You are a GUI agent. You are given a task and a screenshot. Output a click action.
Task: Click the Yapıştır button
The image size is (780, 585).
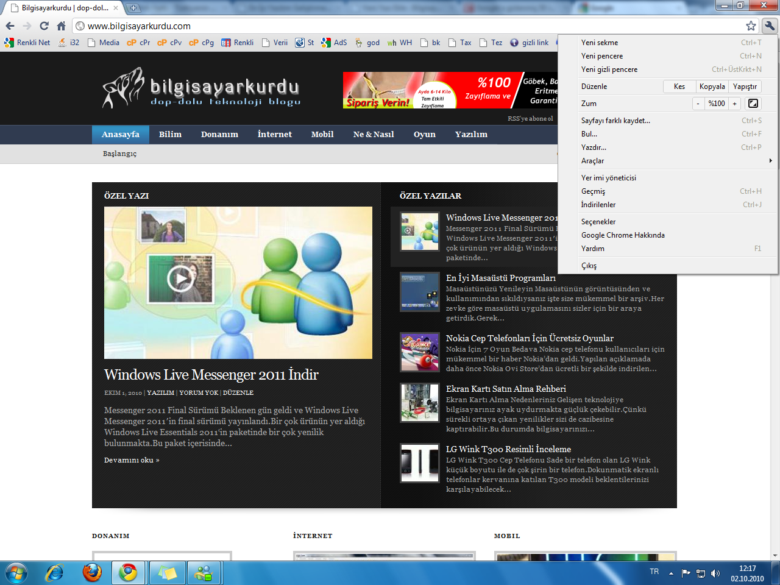tap(745, 87)
